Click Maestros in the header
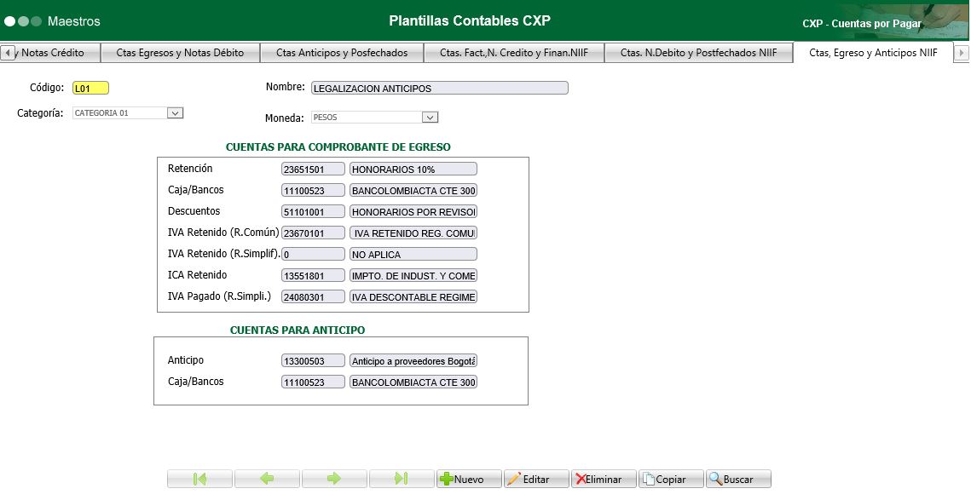Image resolution: width=971 pixels, height=500 pixels. tap(73, 21)
